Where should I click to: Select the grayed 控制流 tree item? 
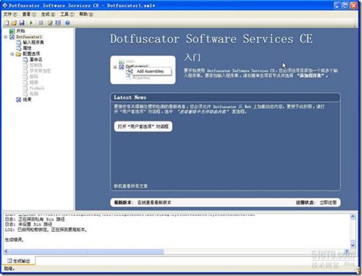pos(36,65)
